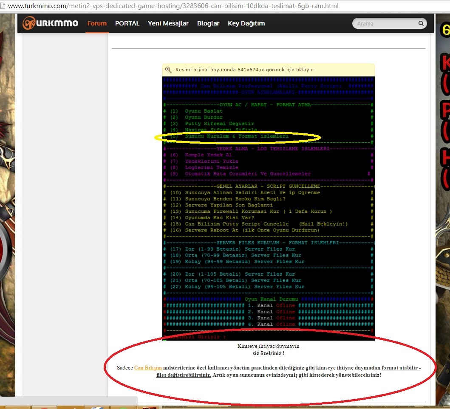
Task: Go to Yeni Mesajlar
Action: 168,23
